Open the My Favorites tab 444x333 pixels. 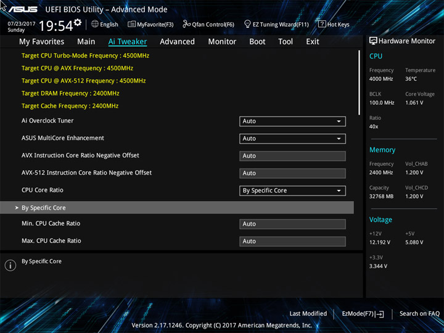coord(42,42)
